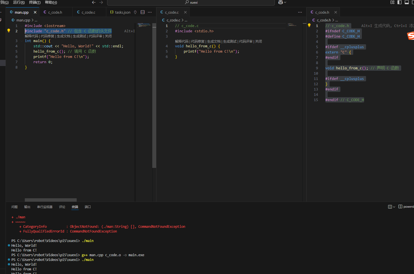This screenshot has height=274, width=414.
Task: Close the c_code.h tab in right group
Action: click(x=336, y=12)
